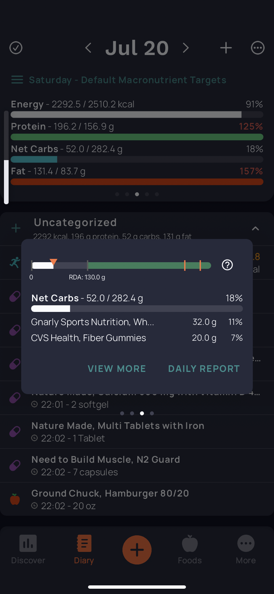The image size is (274, 594).
Task: Open the three-dots options menu at top
Action: tap(258, 48)
